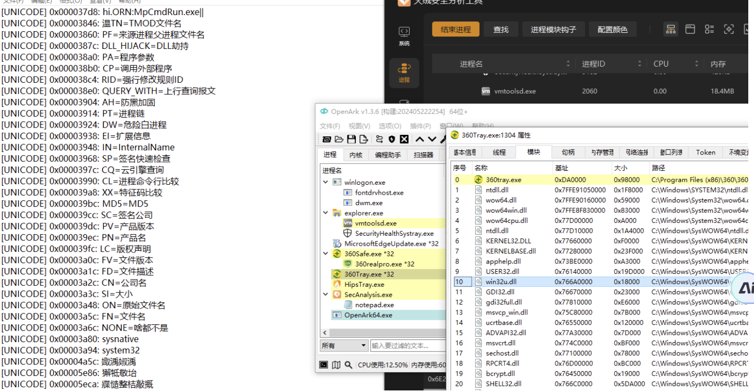Screen dimensions: 754x392
Task: Switch to the Token tab in properties window
Action: pyautogui.click(x=706, y=152)
